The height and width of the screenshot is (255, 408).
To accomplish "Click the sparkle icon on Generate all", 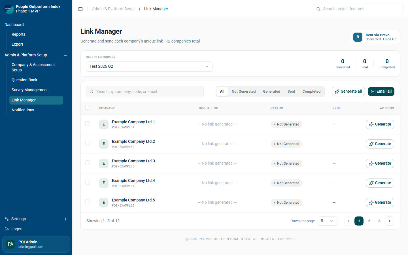I will point(337,92).
